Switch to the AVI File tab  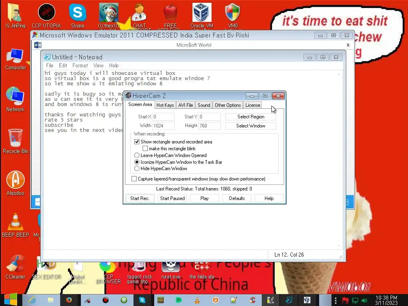[186, 105]
